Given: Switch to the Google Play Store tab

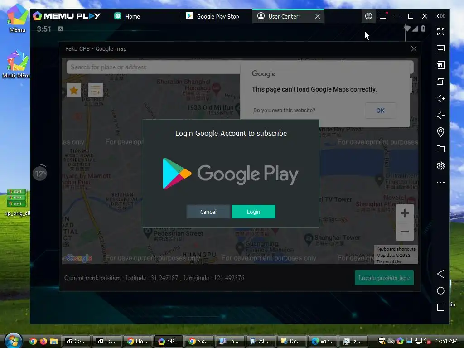Looking at the screenshot, I should tap(213, 16).
